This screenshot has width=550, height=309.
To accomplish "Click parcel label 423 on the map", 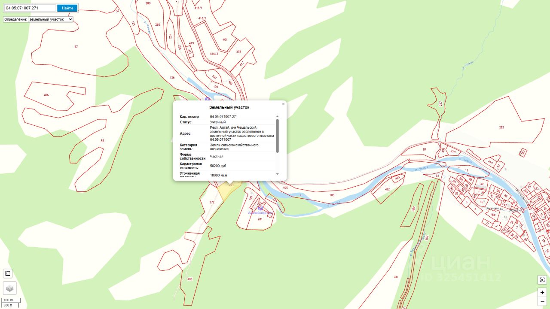I will click(x=397, y=178).
